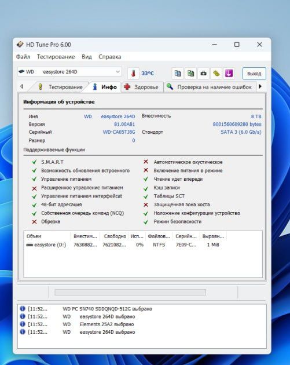Open the drive selection dropdown
The height and width of the screenshot is (365, 290).
pos(69,72)
